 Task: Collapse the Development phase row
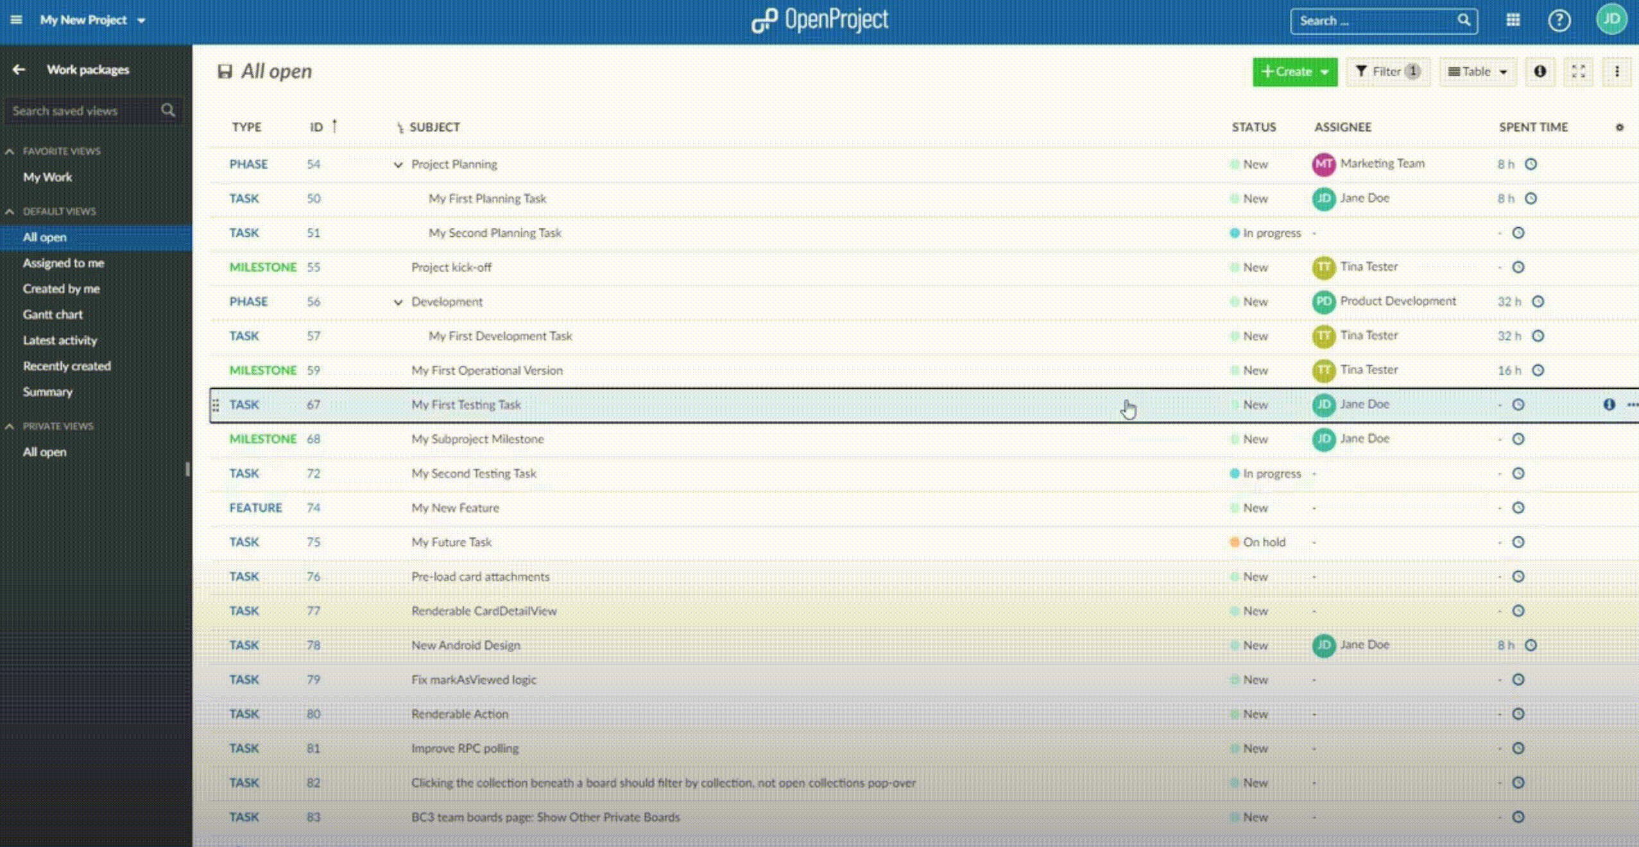tap(398, 302)
